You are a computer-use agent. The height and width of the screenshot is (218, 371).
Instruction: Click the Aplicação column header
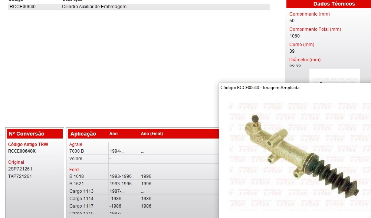point(83,134)
